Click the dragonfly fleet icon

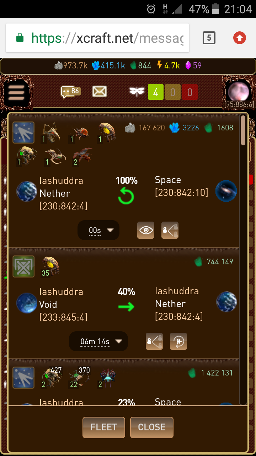[x=137, y=92]
